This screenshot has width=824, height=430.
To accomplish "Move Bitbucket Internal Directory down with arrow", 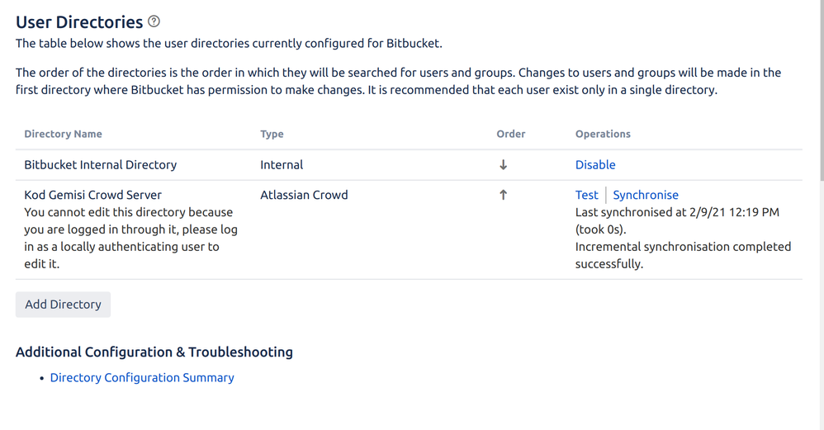I will 503,165.
